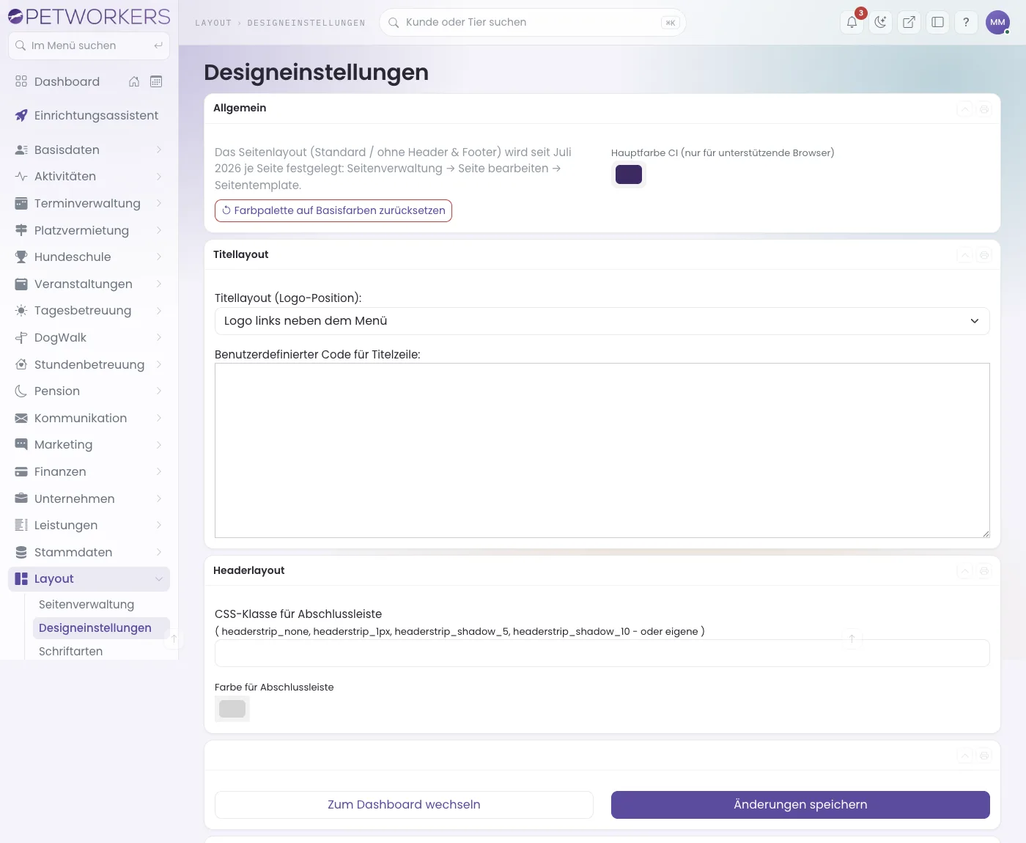1026x843 pixels.
Task: Print the bottom button section via printer icon
Action: coord(984,755)
